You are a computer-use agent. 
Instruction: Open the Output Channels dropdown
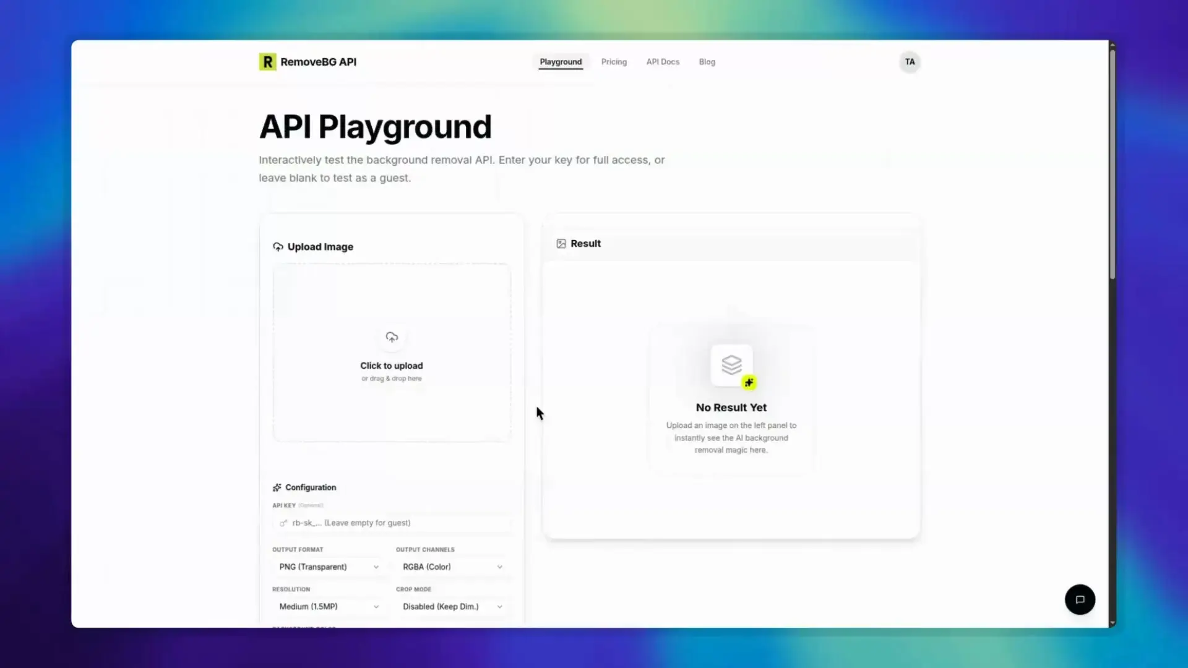pos(452,566)
